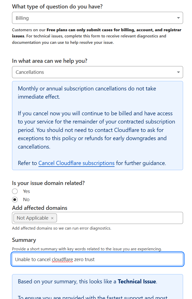Click inside the Add affected domains field
The image size is (192, 299).
[119, 218]
